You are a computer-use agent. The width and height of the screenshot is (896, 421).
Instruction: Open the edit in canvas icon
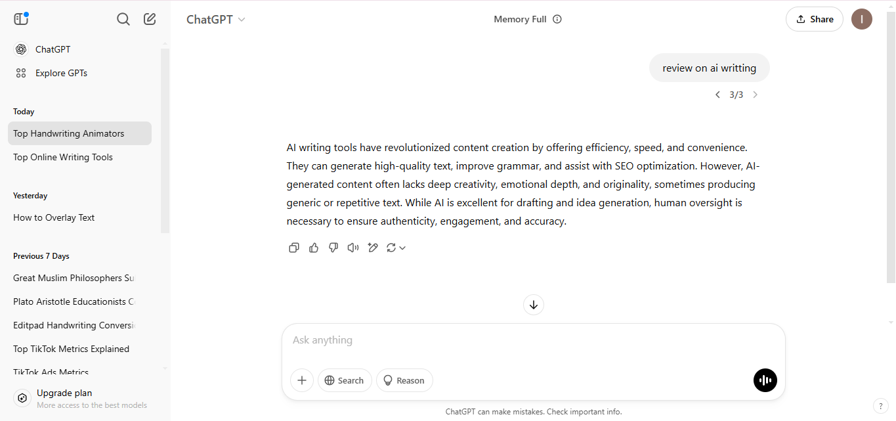[373, 248]
